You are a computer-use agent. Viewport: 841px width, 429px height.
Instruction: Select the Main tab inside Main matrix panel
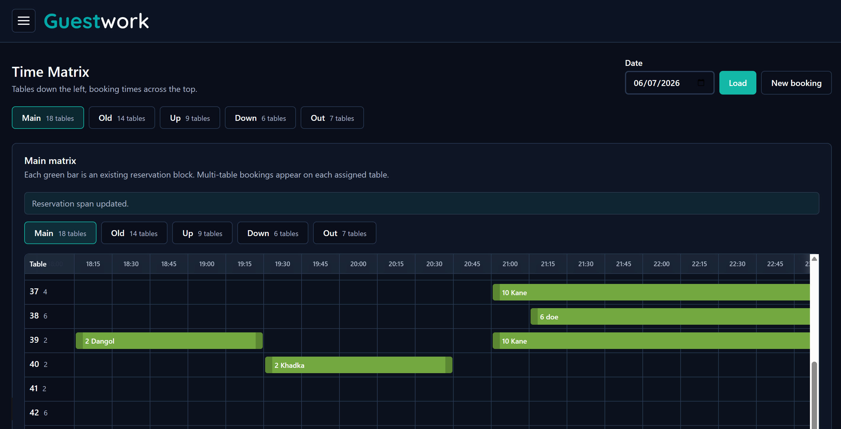60,233
